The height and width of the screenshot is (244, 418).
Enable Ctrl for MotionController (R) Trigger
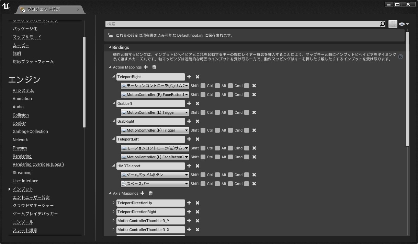click(217, 130)
